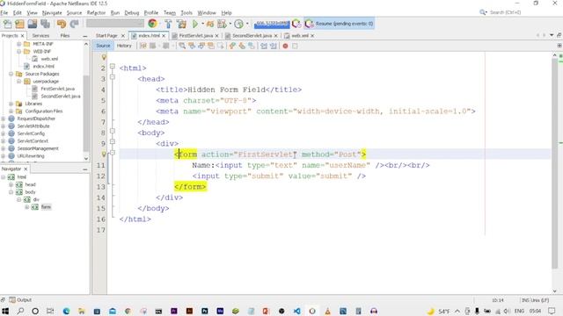This screenshot has height=316, width=563.
Task: Click the Open Project toolbar icon
Action: [33, 24]
